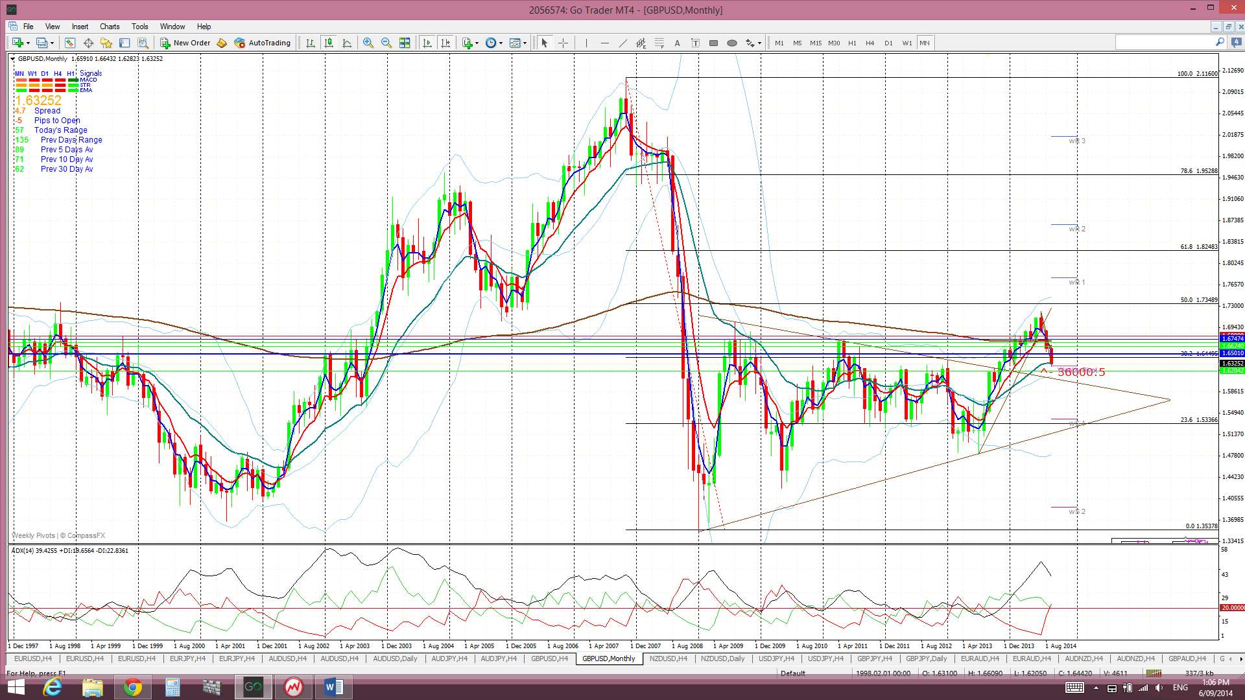This screenshot has width=1245, height=700.
Task: Expand the templates dropdown arrow
Action: pyautogui.click(x=525, y=43)
